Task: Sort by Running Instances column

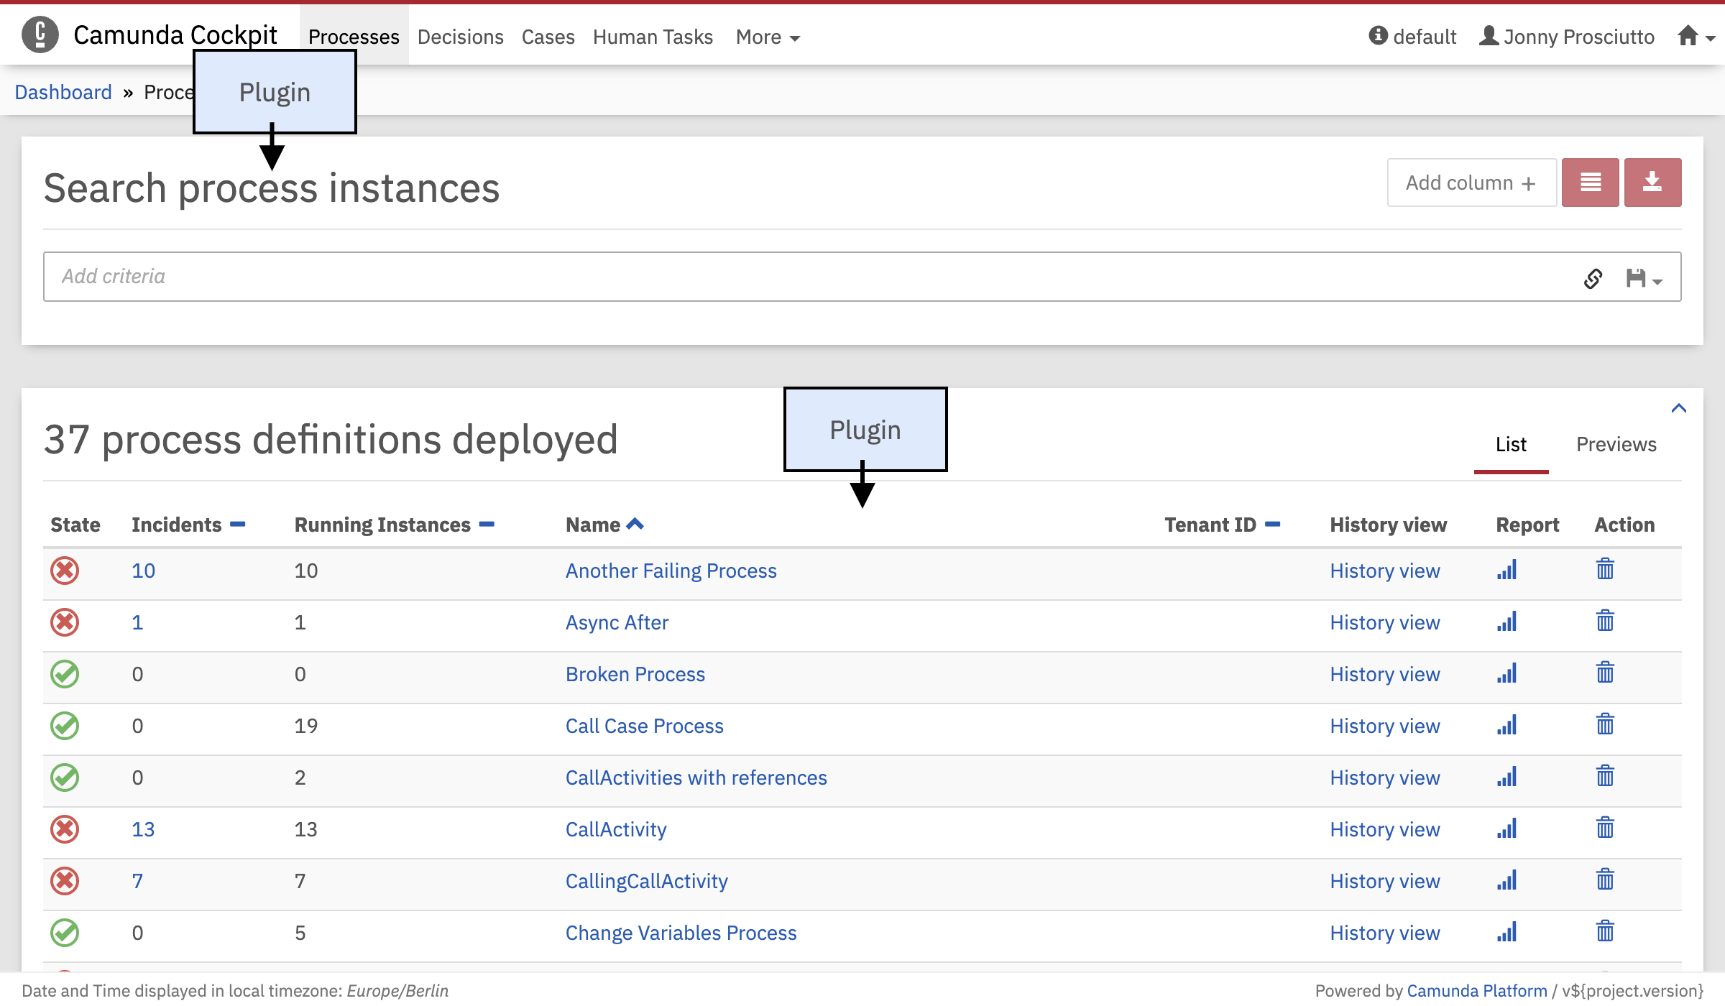Action: pos(395,525)
